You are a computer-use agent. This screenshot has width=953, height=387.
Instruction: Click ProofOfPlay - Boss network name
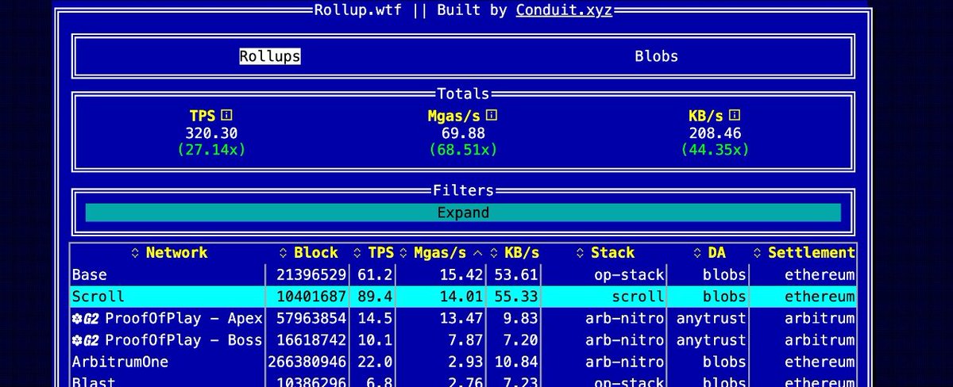(x=183, y=340)
